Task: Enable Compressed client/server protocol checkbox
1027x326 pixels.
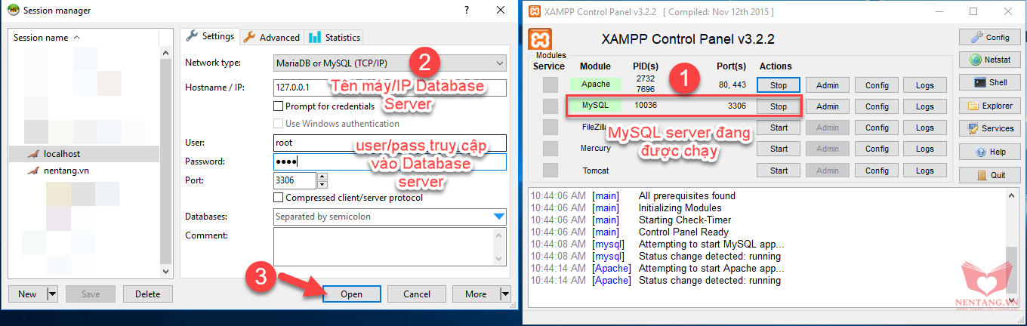Action: point(279,198)
